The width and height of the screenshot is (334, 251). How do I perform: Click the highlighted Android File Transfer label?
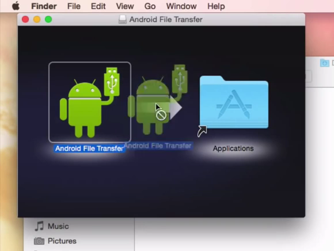pos(89,149)
